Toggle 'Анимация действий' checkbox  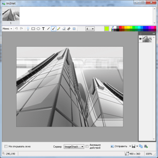(x=87, y=146)
